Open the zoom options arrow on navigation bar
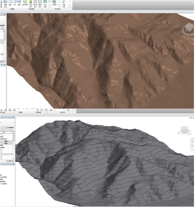 192,149
